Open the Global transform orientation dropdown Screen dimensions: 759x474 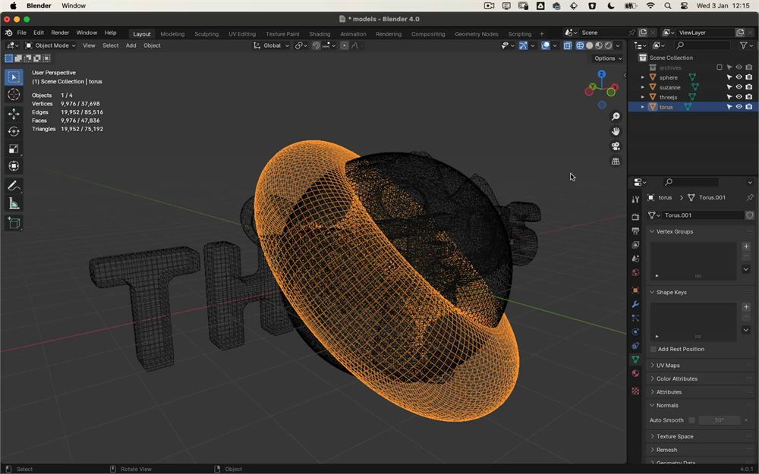pyautogui.click(x=271, y=46)
